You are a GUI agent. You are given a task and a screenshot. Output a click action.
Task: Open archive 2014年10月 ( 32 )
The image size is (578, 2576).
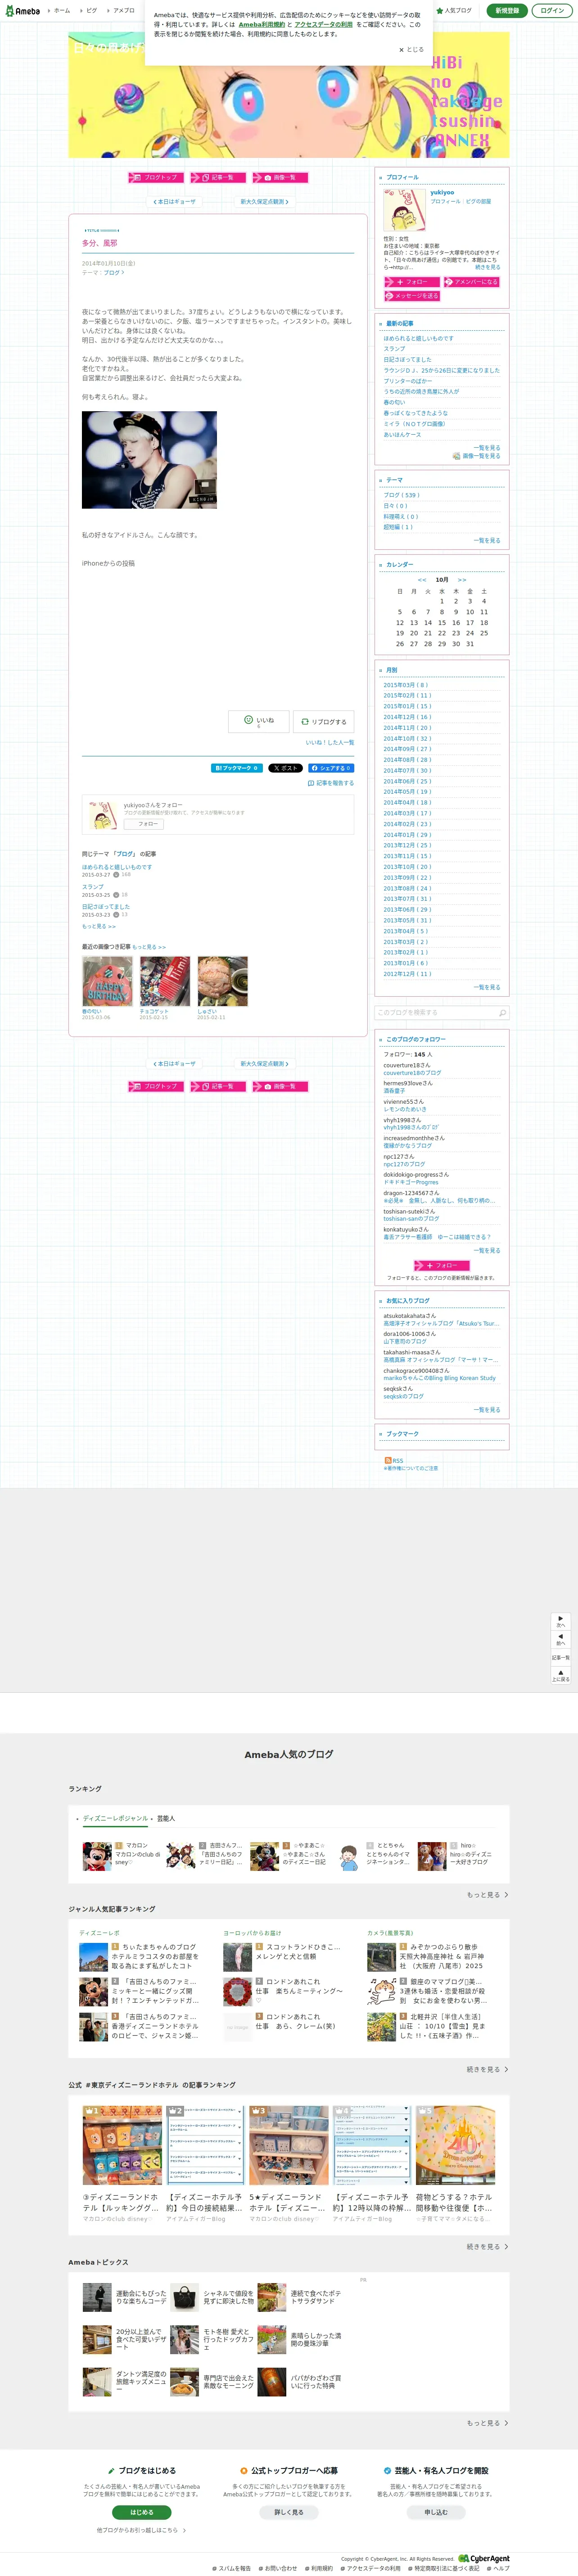408,738
